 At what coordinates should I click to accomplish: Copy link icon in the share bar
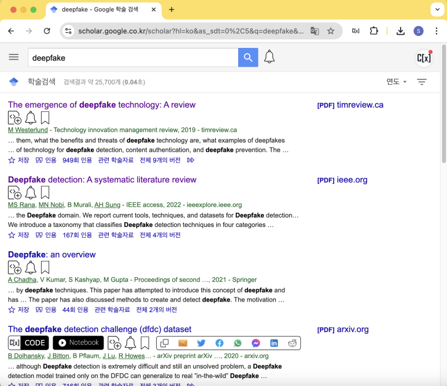(x=164, y=343)
